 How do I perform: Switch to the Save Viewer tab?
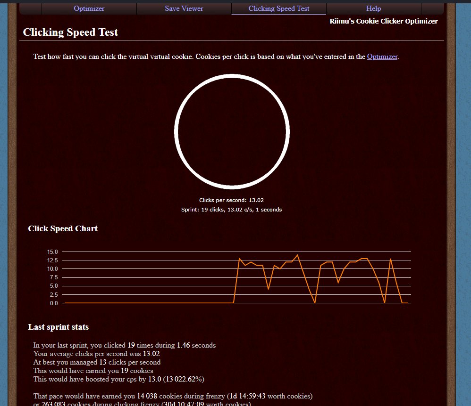click(x=184, y=8)
